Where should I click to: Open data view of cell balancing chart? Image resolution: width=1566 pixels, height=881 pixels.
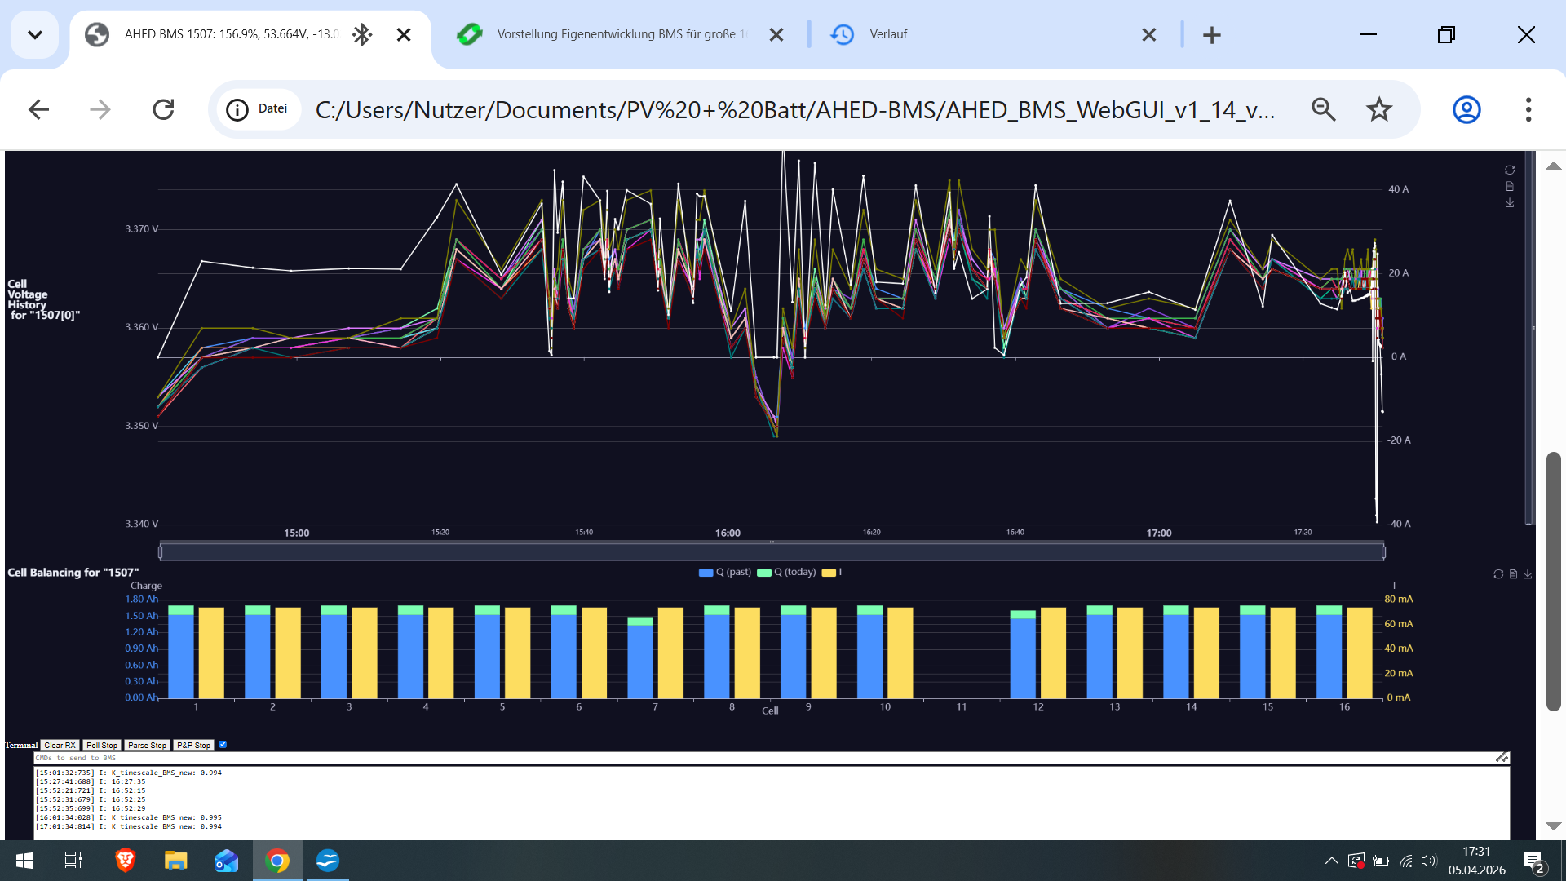click(1513, 574)
